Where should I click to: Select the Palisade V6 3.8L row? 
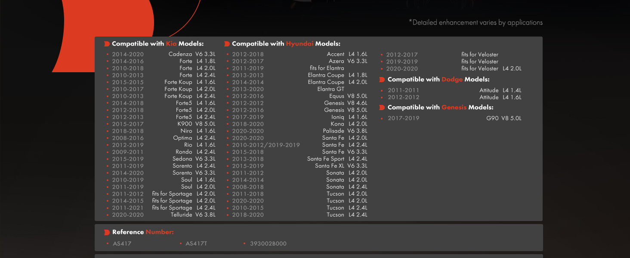[x=297, y=131]
